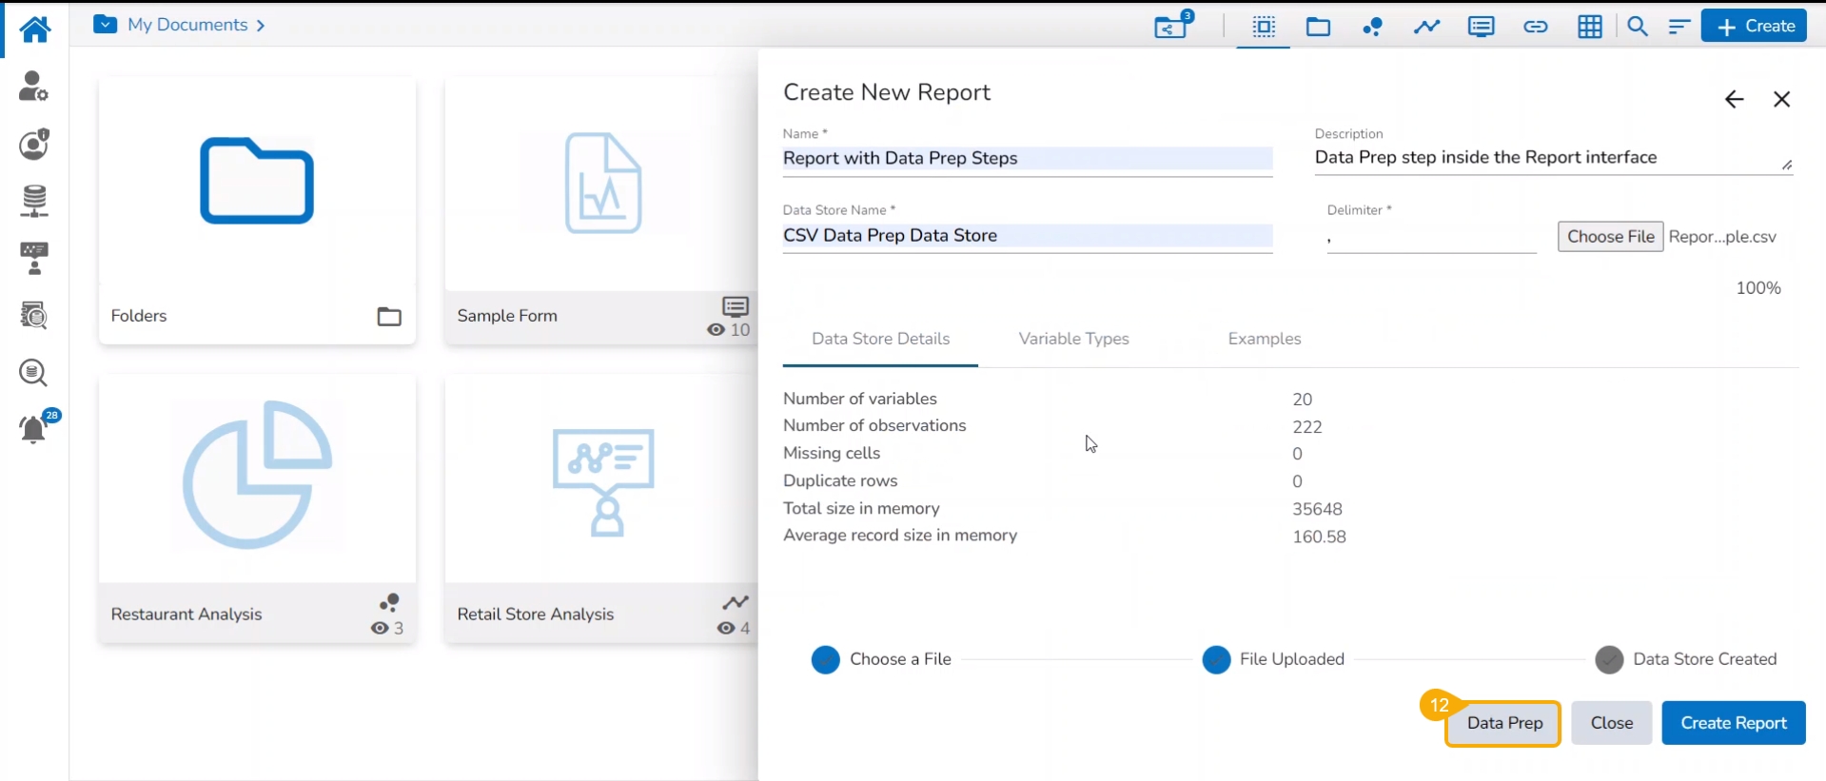Expand the My Documents breadcrumb chevron
The height and width of the screenshot is (781, 1826).
261,26
